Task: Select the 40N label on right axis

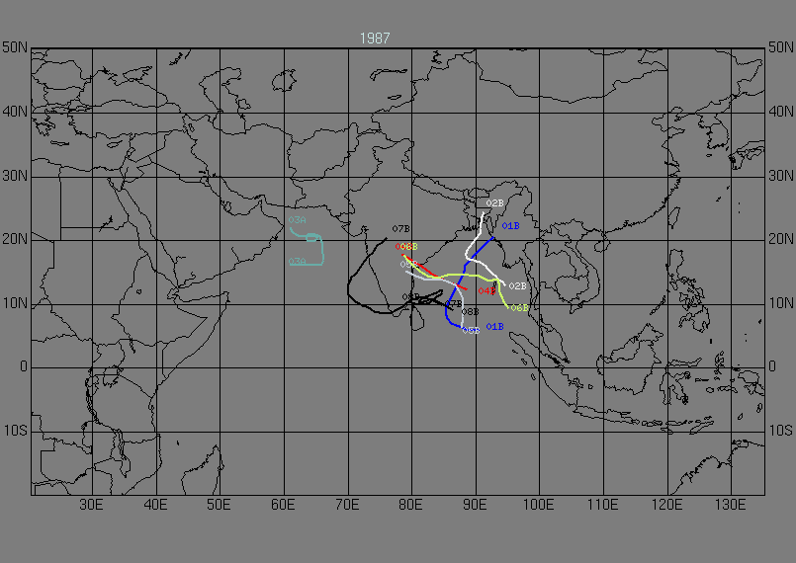Action: point(781,112)
